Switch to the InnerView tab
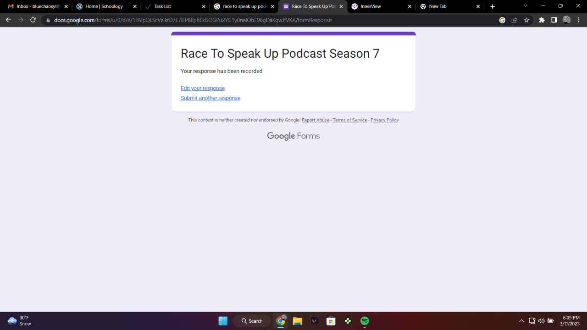This screenshot has height=330, width=587. pyautogui.click(x=382, y=6)
